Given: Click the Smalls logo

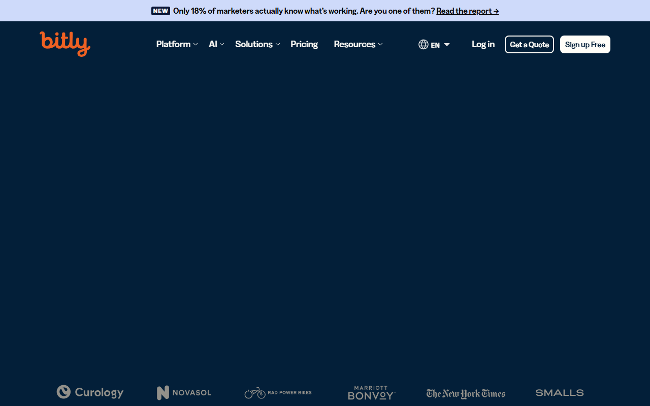Looking at the screenshot, I should tap(560, 393).
